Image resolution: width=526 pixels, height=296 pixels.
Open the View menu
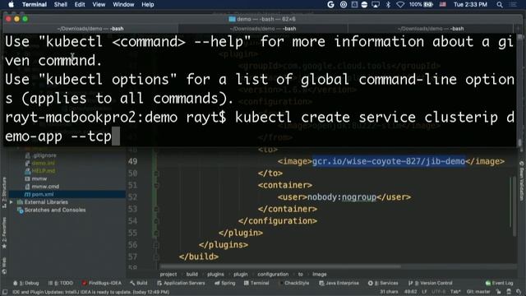click(x=99, y=4)
